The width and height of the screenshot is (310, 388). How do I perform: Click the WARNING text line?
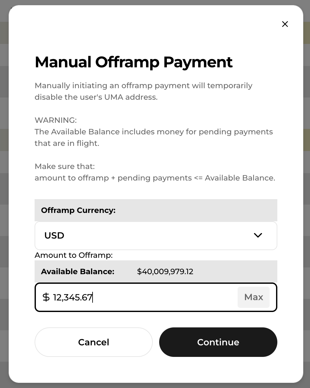click(56, 120)
